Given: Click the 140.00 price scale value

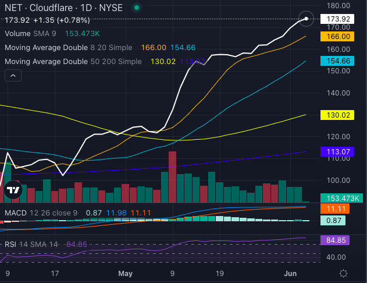Looking at the screenshot, I should point(339,93).
